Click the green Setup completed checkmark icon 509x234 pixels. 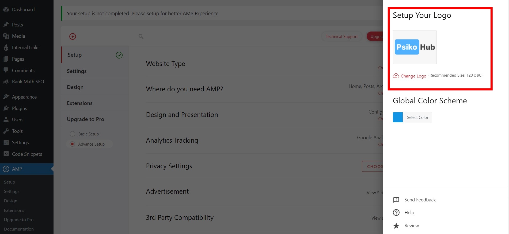point(119,55)
